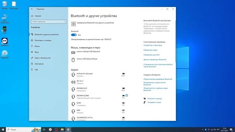The width and height of the screenshot is (235, 132).
Task: Click the settings window vertical scrollbar
Action: 175,41
